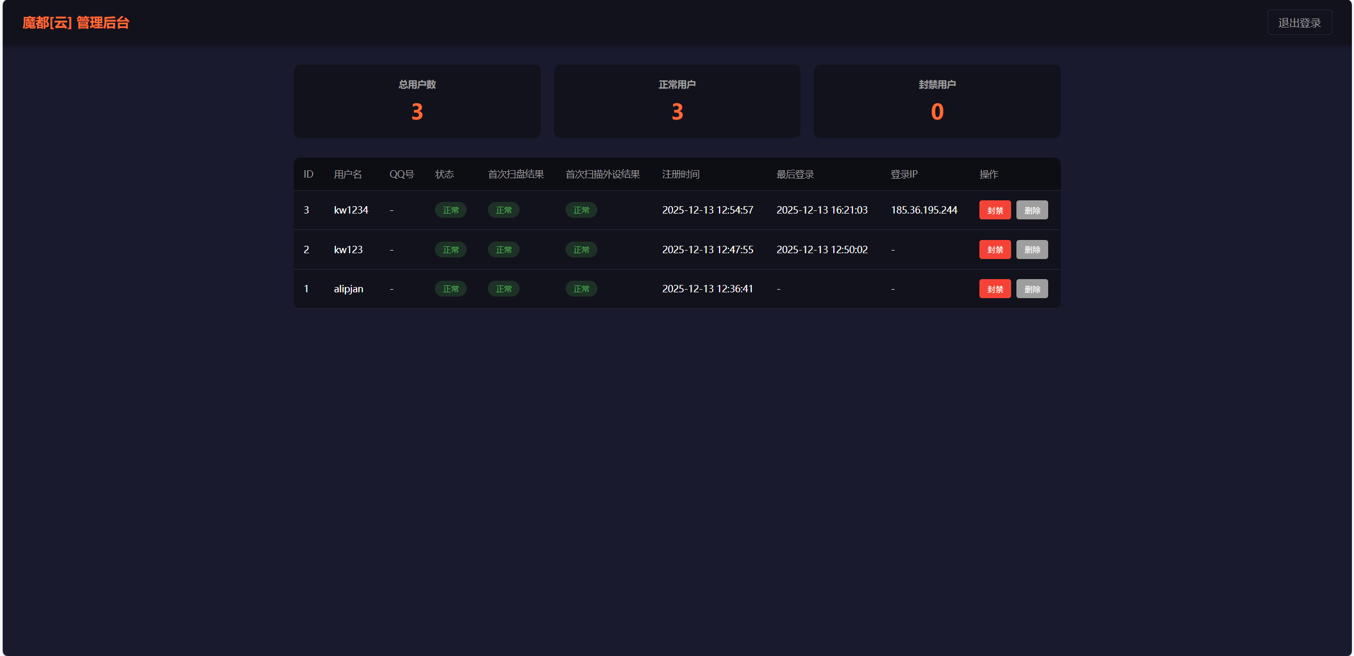1354x656 pixels.
Task: Delete user kw1234 with 删除 button
Action: (1031, 210)
